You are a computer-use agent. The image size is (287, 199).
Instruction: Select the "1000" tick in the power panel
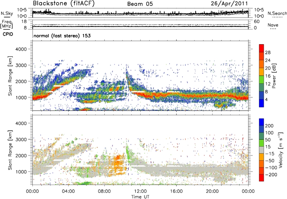coord(21,97)
